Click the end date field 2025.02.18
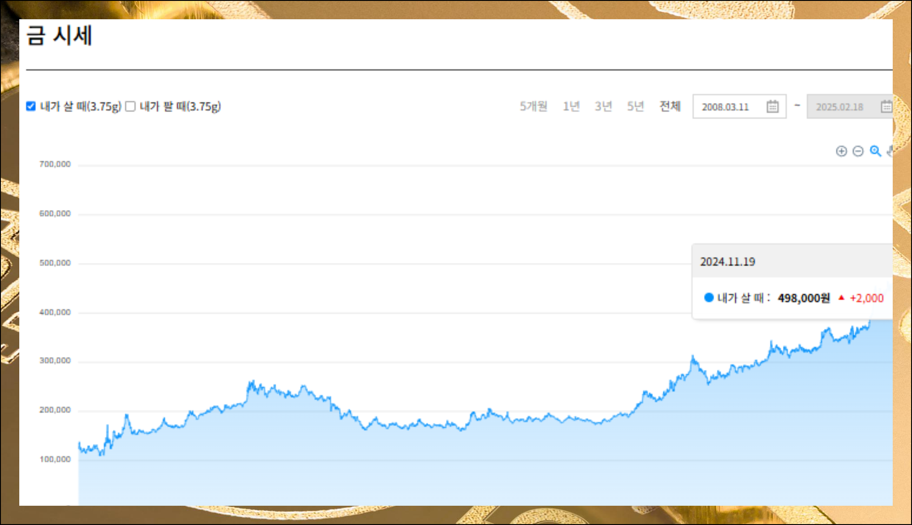Viewport: 912px width, 525px height. pos(839,107)
